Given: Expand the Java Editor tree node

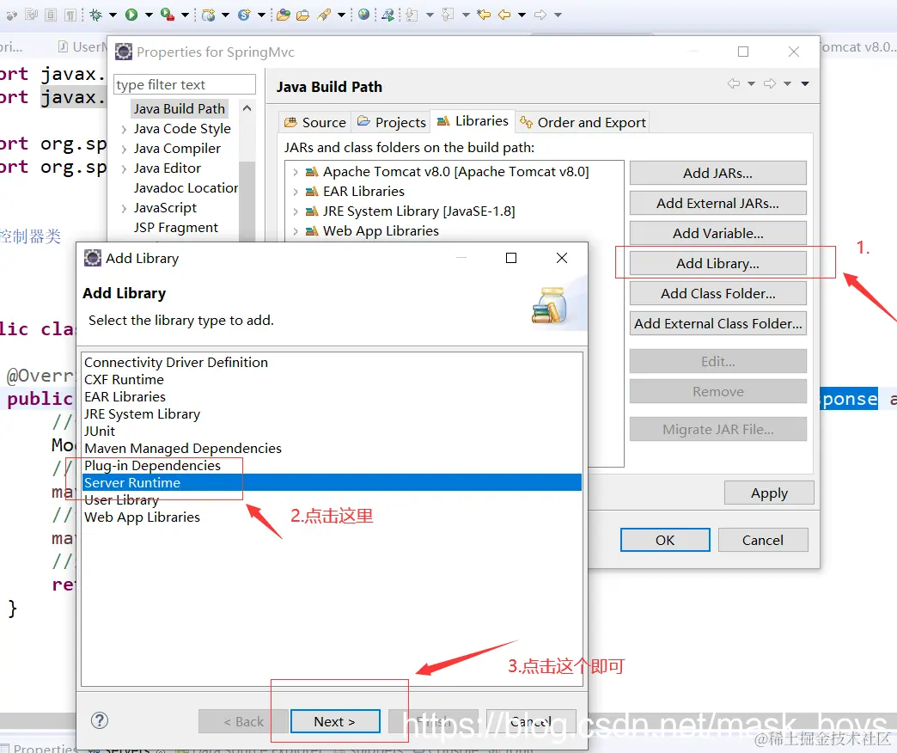Looking at the screenshot, I should (124, 168).
